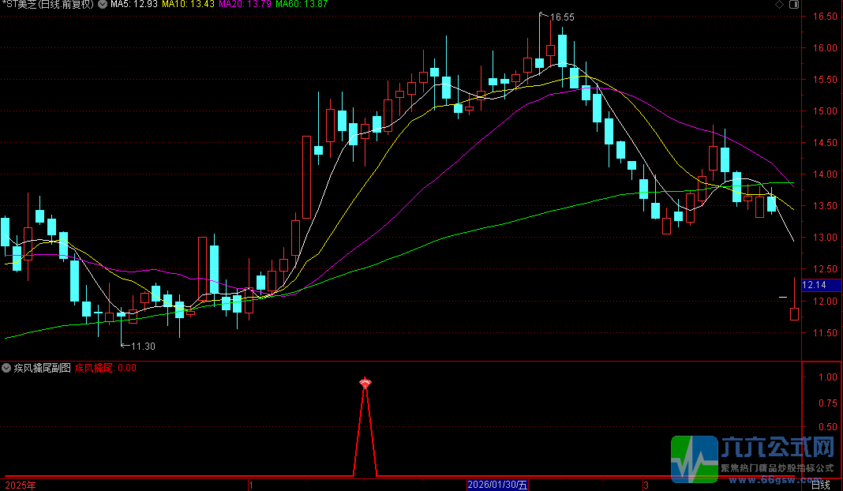The image size is (843, 491).
Task: Click the 11.30 low price annotation
Action: [143, 347]
